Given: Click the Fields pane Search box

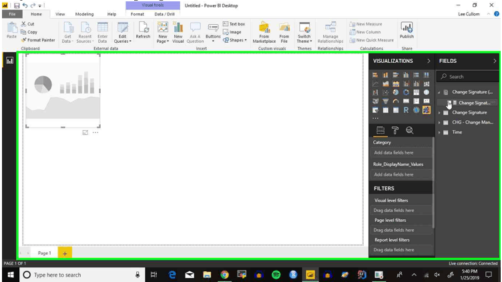Looking at the screenshot, I should (467, 77).
